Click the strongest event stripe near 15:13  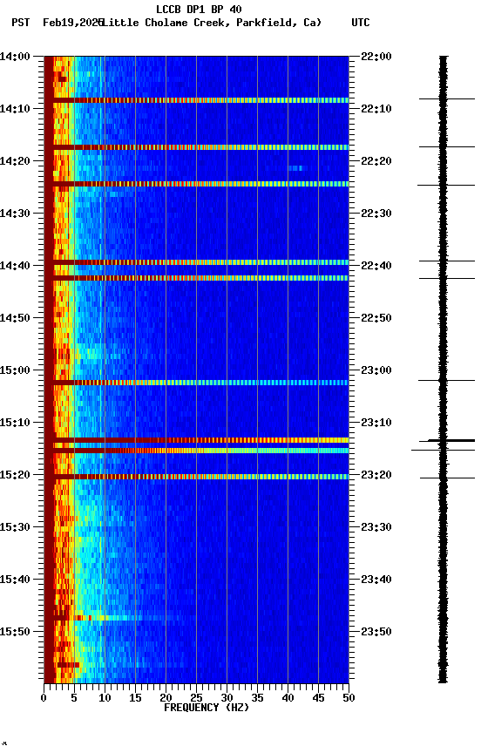coord(200,440)
